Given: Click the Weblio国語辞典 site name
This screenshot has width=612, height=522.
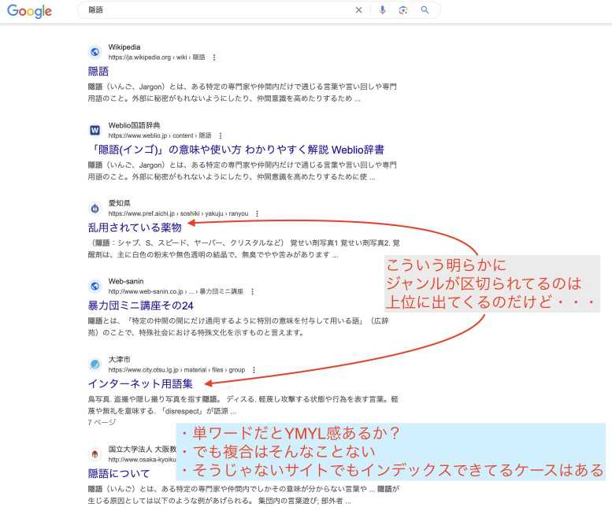Looking at the screenshot, I should click(x=134, y=125).
